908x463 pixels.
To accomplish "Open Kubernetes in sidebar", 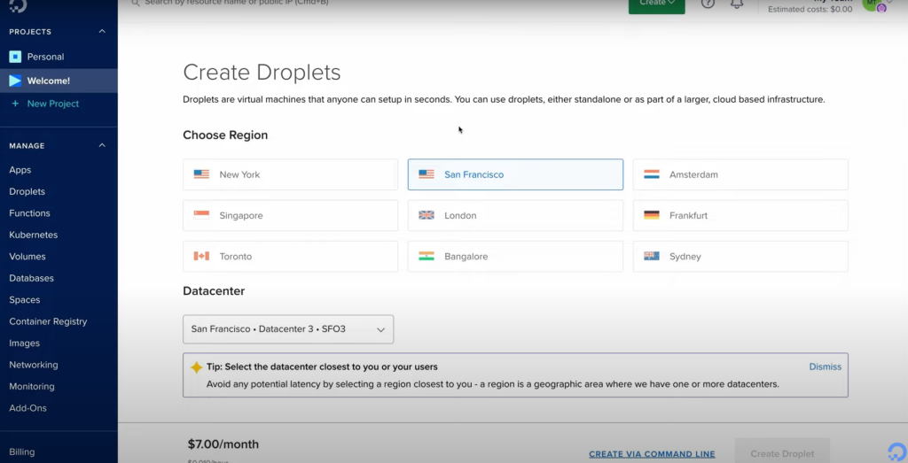I will click(x=33, y=235).
